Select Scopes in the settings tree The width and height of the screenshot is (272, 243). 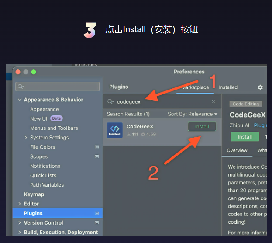click(x=39, y=156)
